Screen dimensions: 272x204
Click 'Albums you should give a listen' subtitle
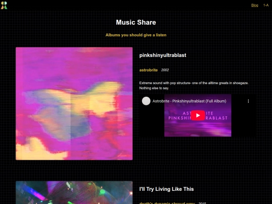pyautogui.click(x=136, y=35)
